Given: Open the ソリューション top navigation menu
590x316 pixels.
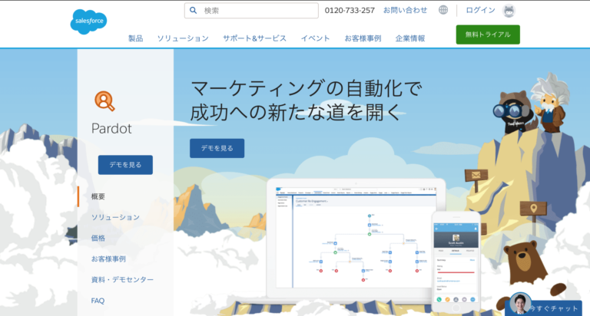Looking at the screenshot, I should (x=183, y=38).
